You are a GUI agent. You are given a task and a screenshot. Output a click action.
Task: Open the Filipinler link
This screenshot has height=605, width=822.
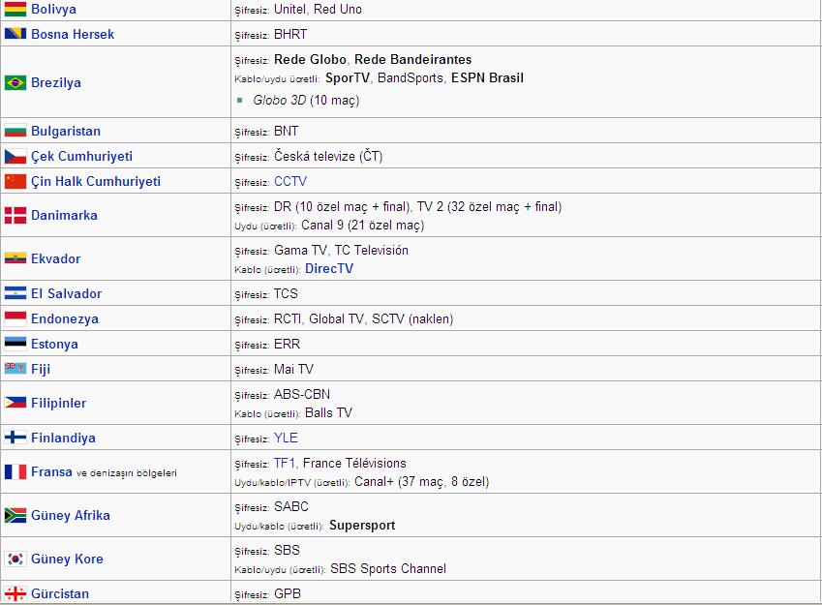58,403
